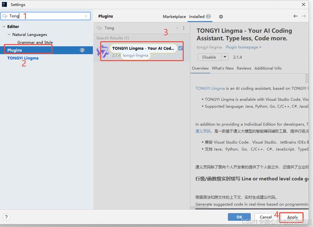Collapse the Editor tree node

tap(4, 26)
